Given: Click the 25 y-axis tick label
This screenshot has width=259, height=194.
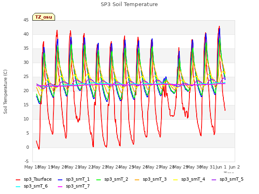Looking at the screenshot, I should (x=26, y=77).
